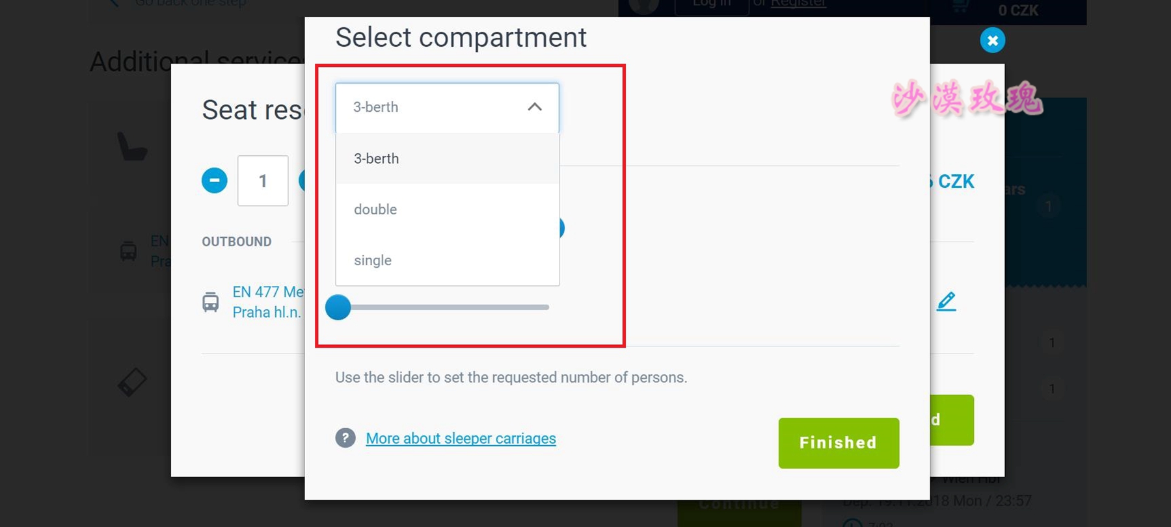1171x527 pixels.
Task: Click the seat icon in Seat reservation
Action: point(132,146)
